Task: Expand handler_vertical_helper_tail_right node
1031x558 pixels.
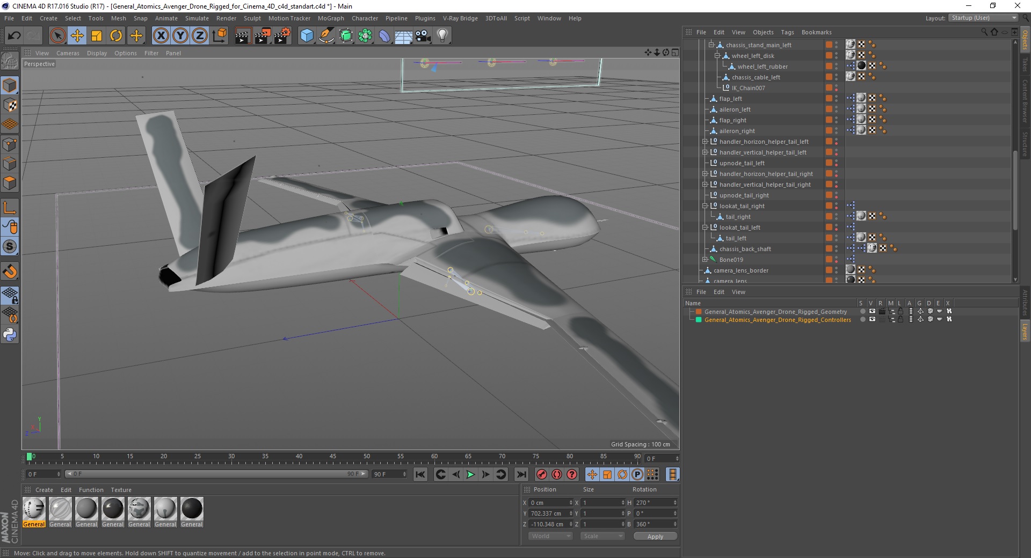Action: (x=705, y=185)
